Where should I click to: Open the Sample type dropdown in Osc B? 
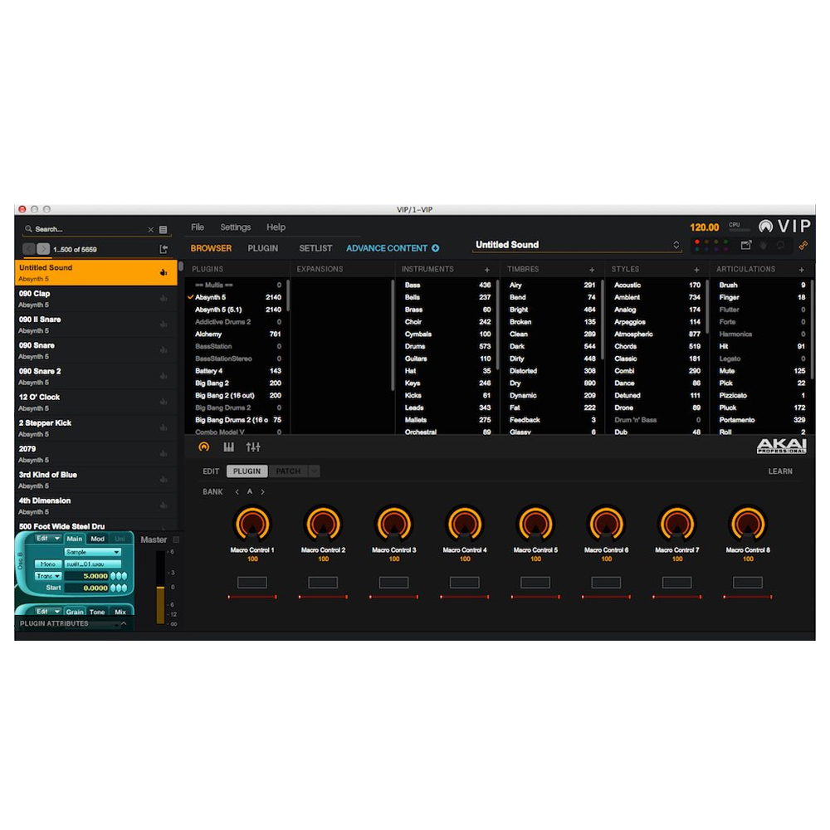pyautogui.click(x=93, y=552)
